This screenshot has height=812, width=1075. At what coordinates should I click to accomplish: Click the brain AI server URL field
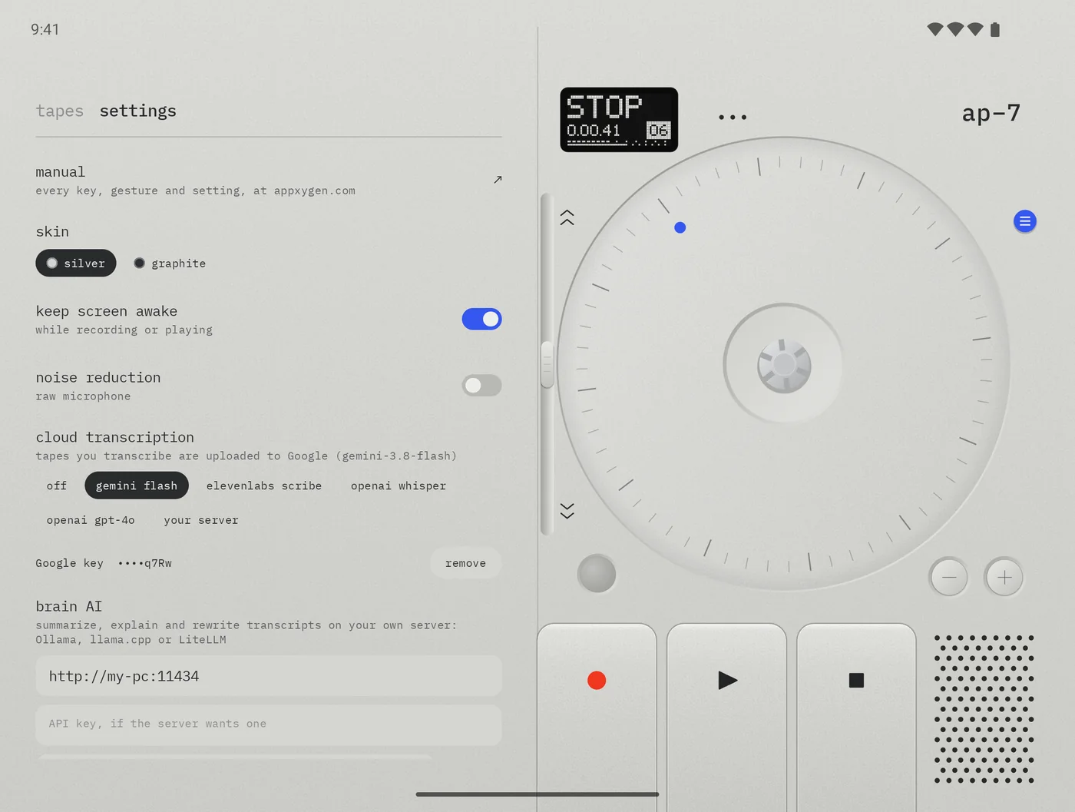[x=269, y=676]
